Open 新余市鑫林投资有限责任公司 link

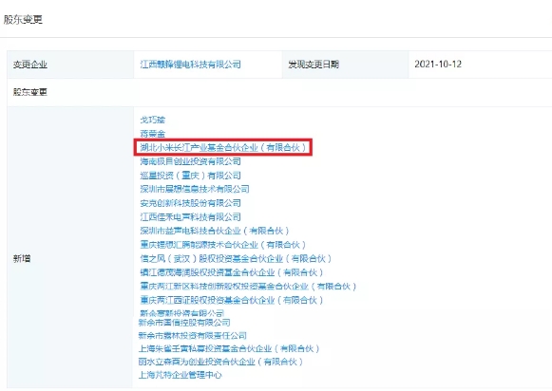click(193, 335)
